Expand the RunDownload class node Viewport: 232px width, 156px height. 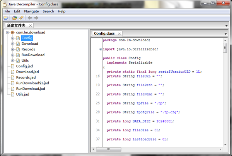click(x=12, y=55)
